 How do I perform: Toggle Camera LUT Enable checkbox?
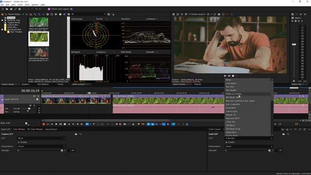click(19, 142)
